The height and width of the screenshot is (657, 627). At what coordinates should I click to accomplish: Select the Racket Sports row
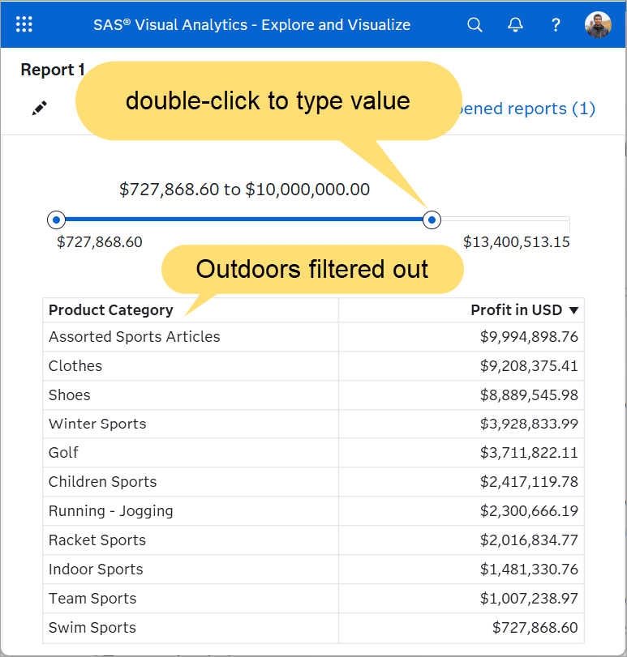tap(313, 540)
